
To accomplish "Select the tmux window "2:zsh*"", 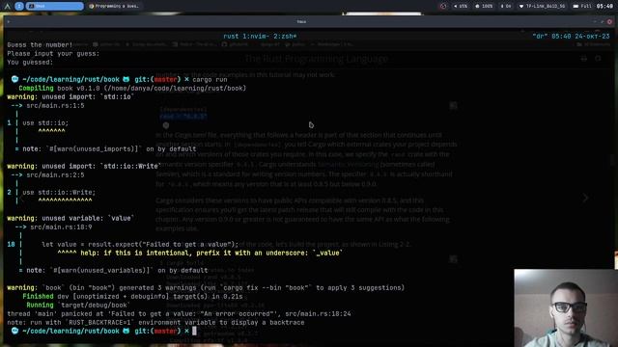I will tap(286, 37).
